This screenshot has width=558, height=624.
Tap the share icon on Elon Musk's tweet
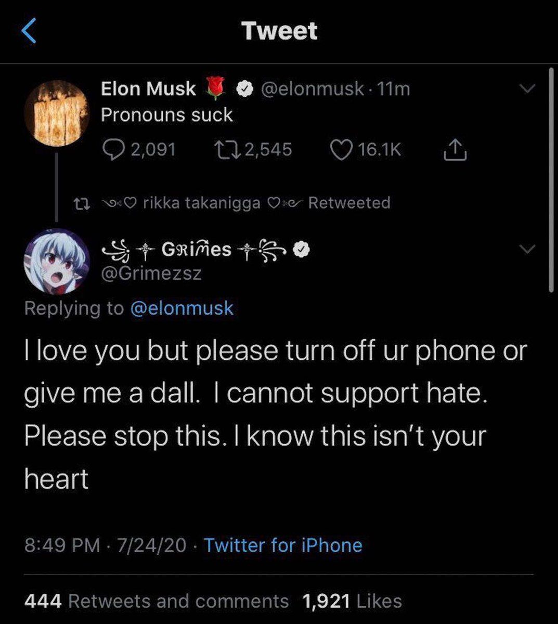pos(455,150)
